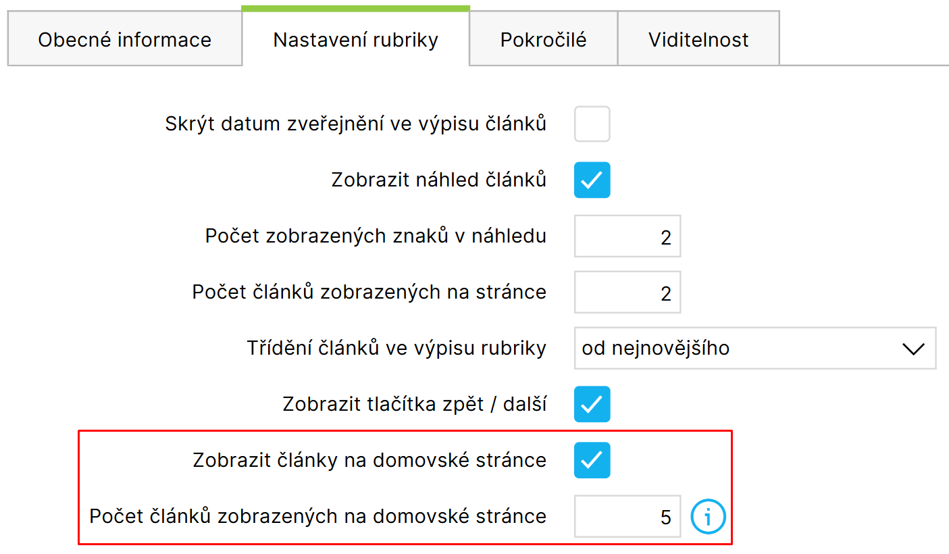The width and height of the screenshot is (949, 554).
Task: Select the Nastavení rubriky tab
Action: (355, 40)
